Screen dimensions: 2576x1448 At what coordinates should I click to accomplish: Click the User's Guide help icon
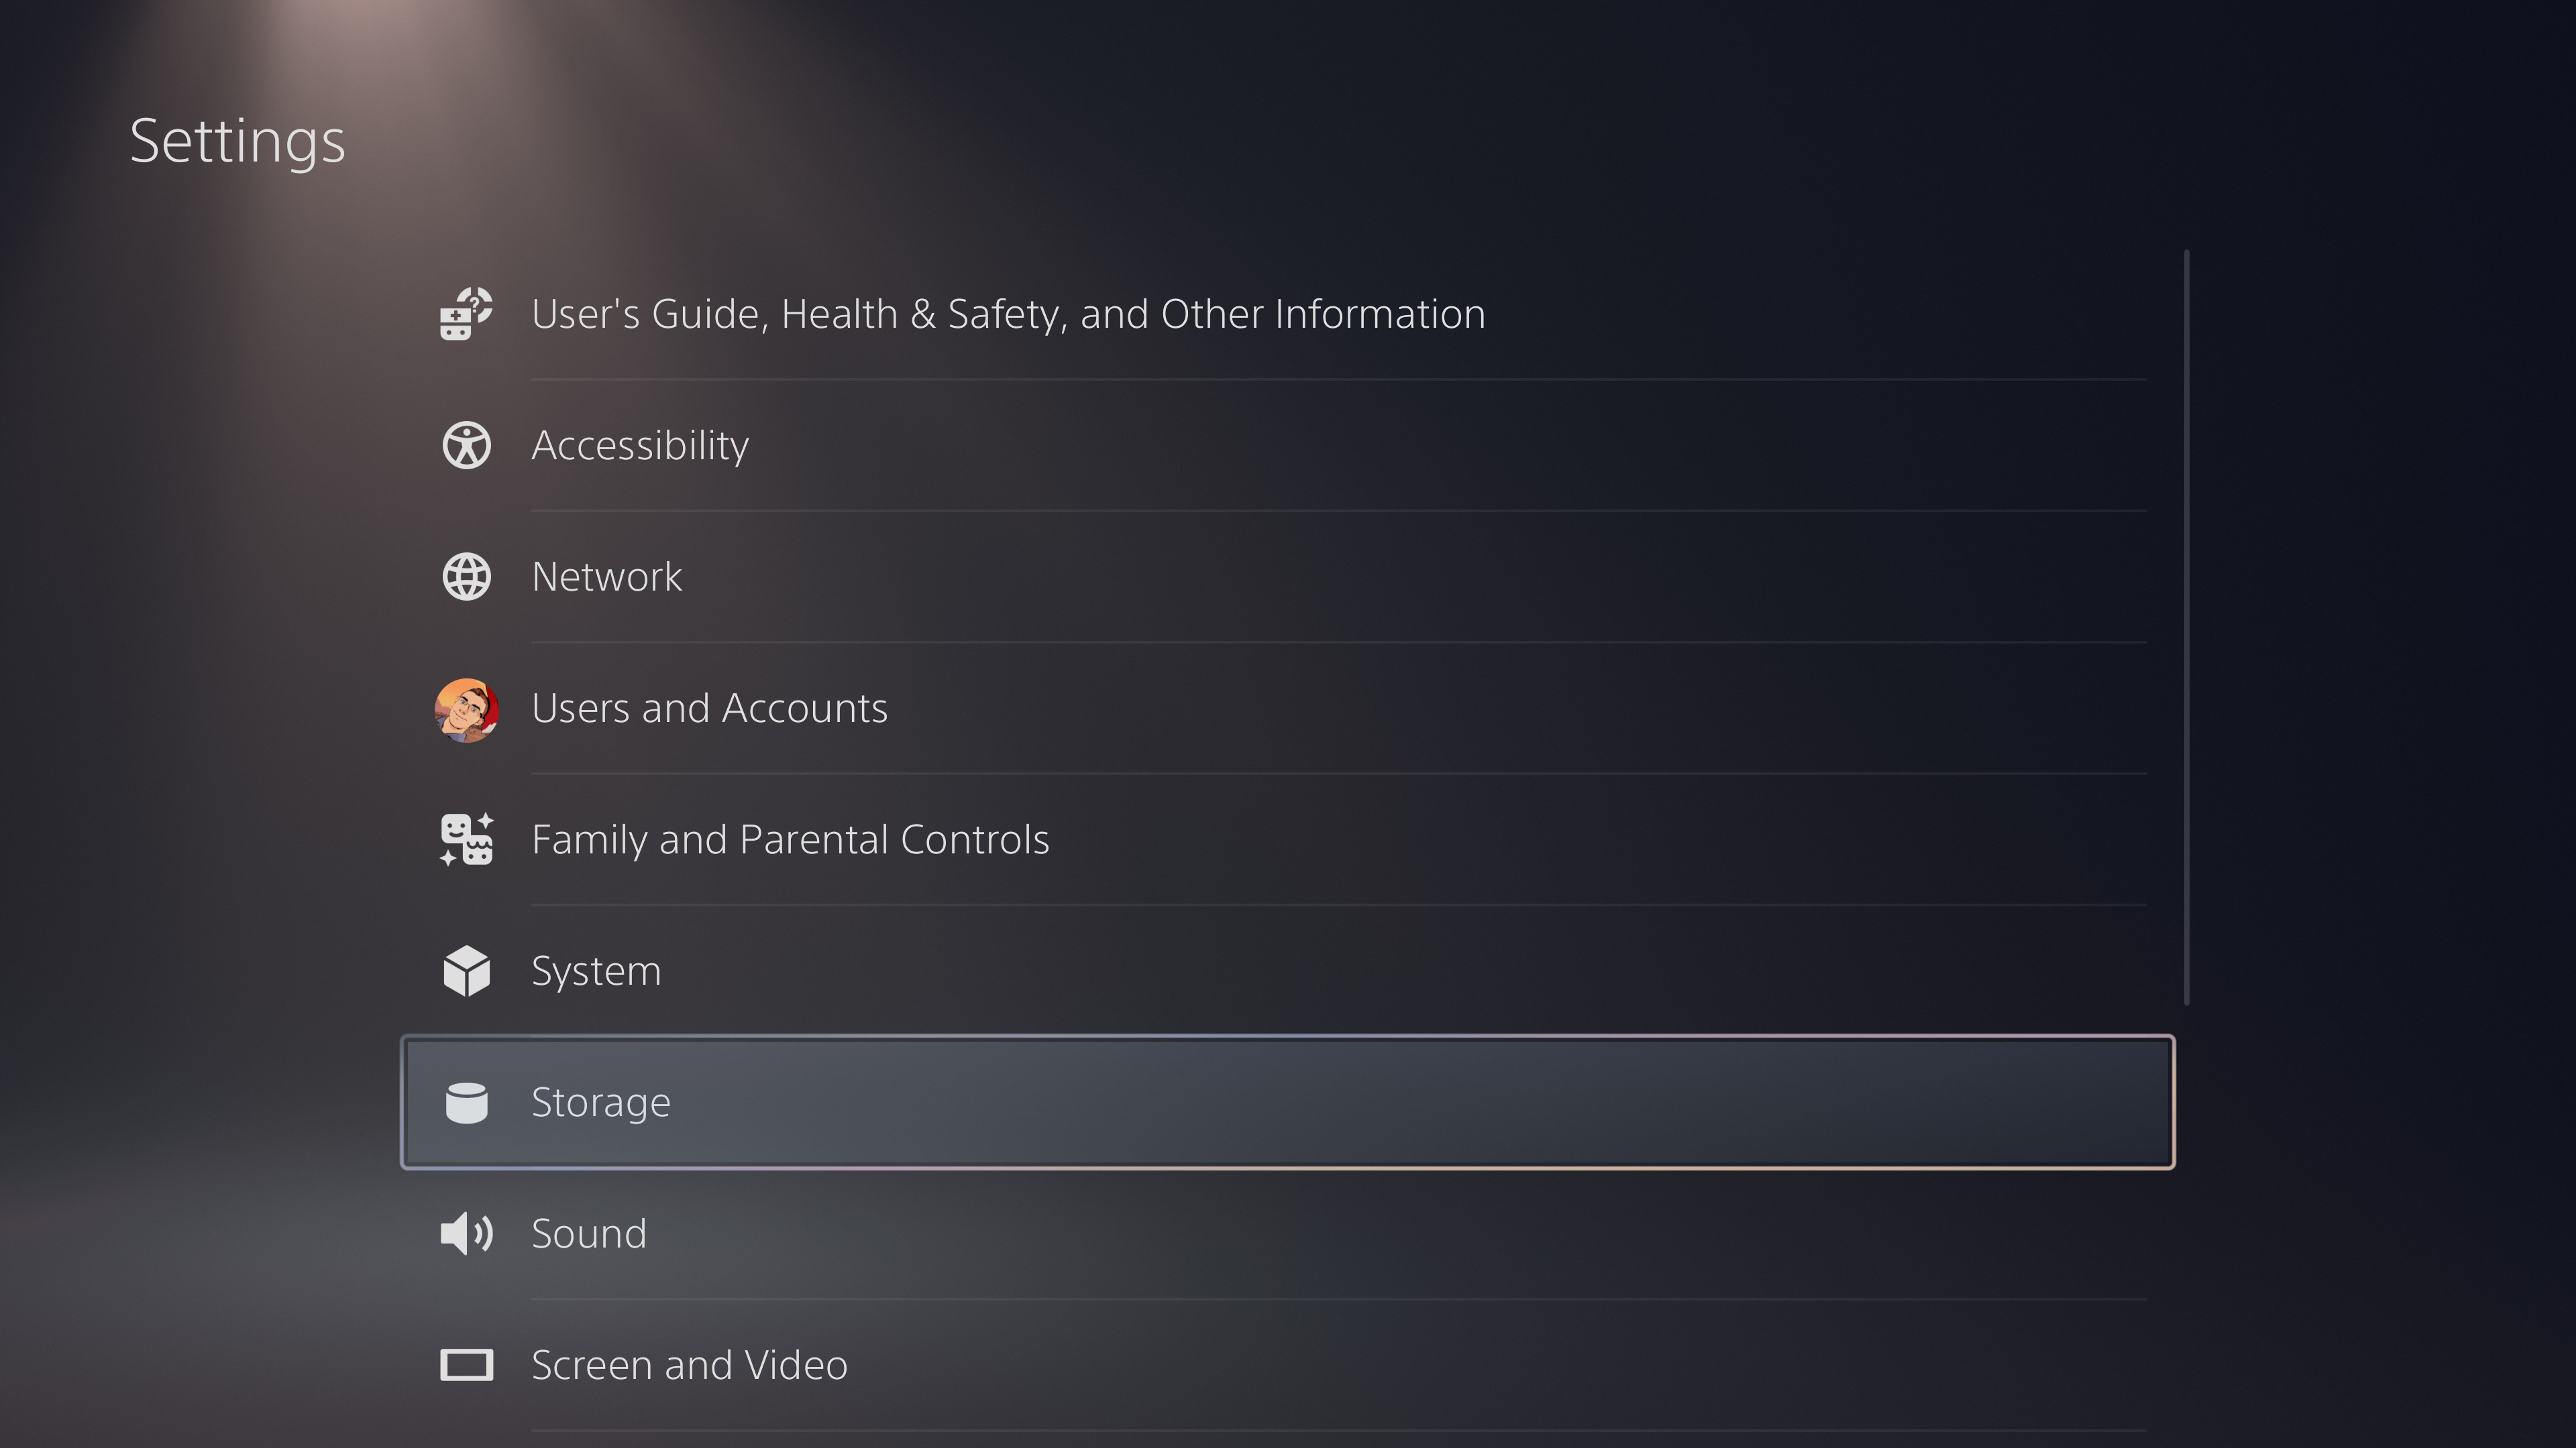point(466,314)
